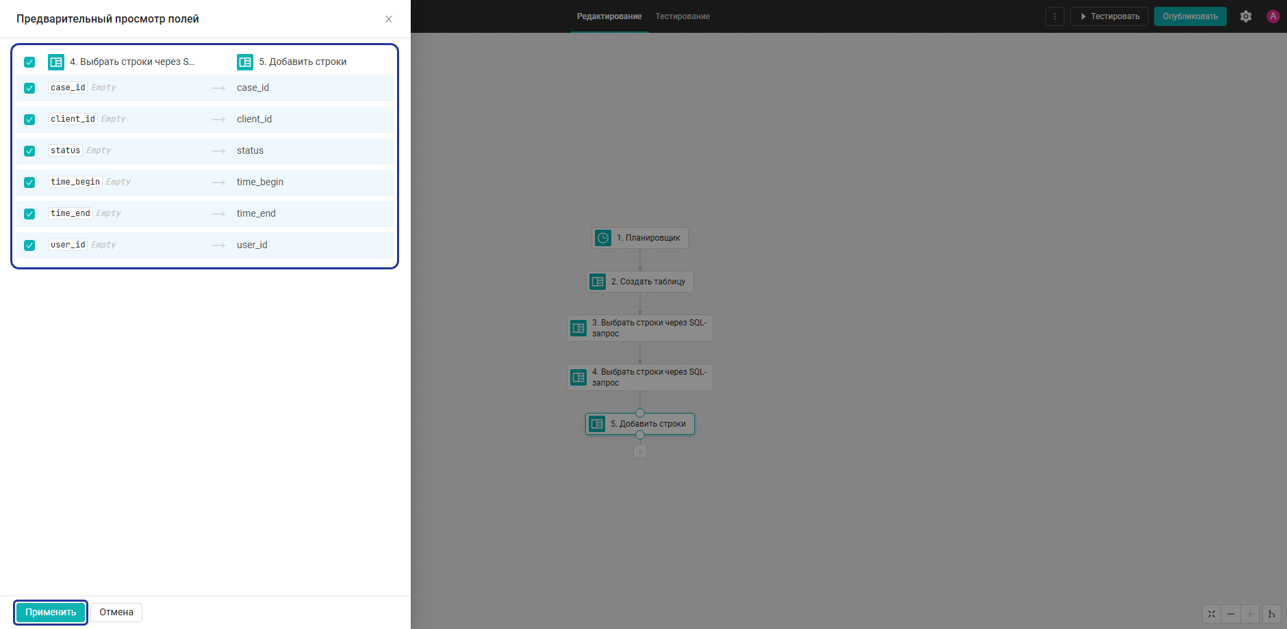Toggle the status field checkbox
Image resolution: width=1287 pixels, height=629 pixels.
[x=29, y=151]
